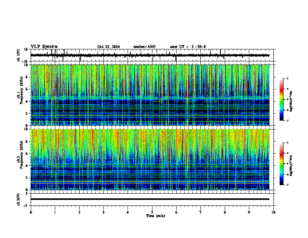Click the ch.2 "Frequency (kHz)" axis label
This screenshot has width=308, height=238.
pyautogui.click(x=21, y=155)
